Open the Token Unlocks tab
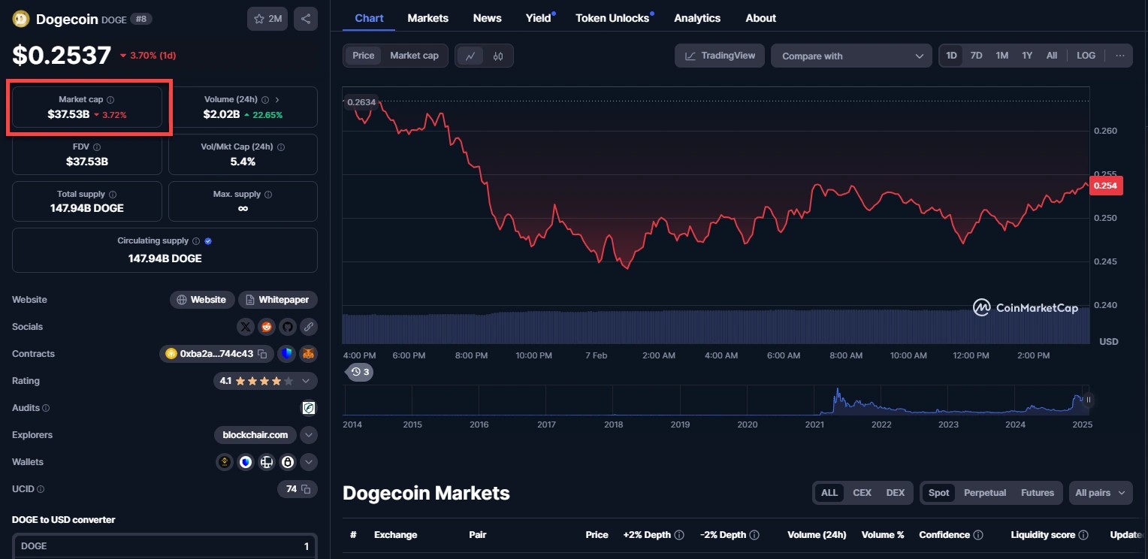This screenshot has width=1148, height=559. coord(612,18)
